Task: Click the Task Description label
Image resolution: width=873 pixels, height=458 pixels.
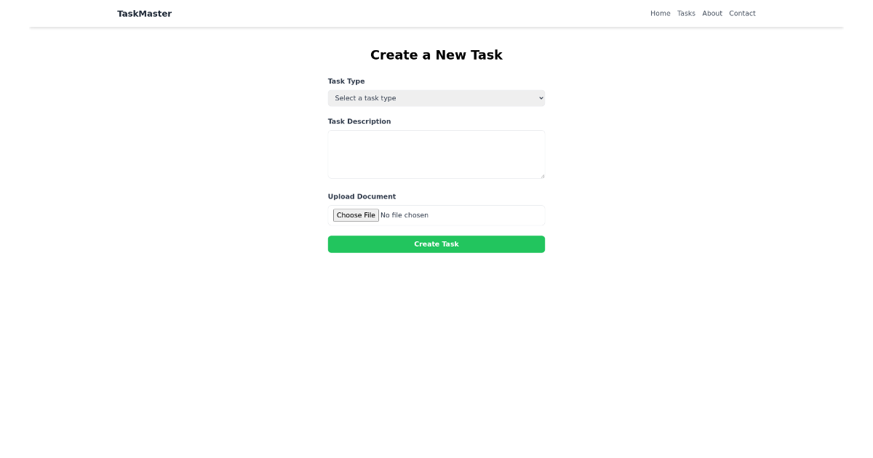Action: click(x=359, y=121)
